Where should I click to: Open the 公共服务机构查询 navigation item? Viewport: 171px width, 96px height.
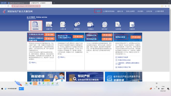click(x=109, y=11)
